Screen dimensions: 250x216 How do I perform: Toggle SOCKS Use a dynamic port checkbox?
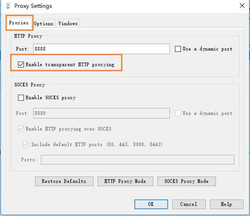tap(178, 114)
